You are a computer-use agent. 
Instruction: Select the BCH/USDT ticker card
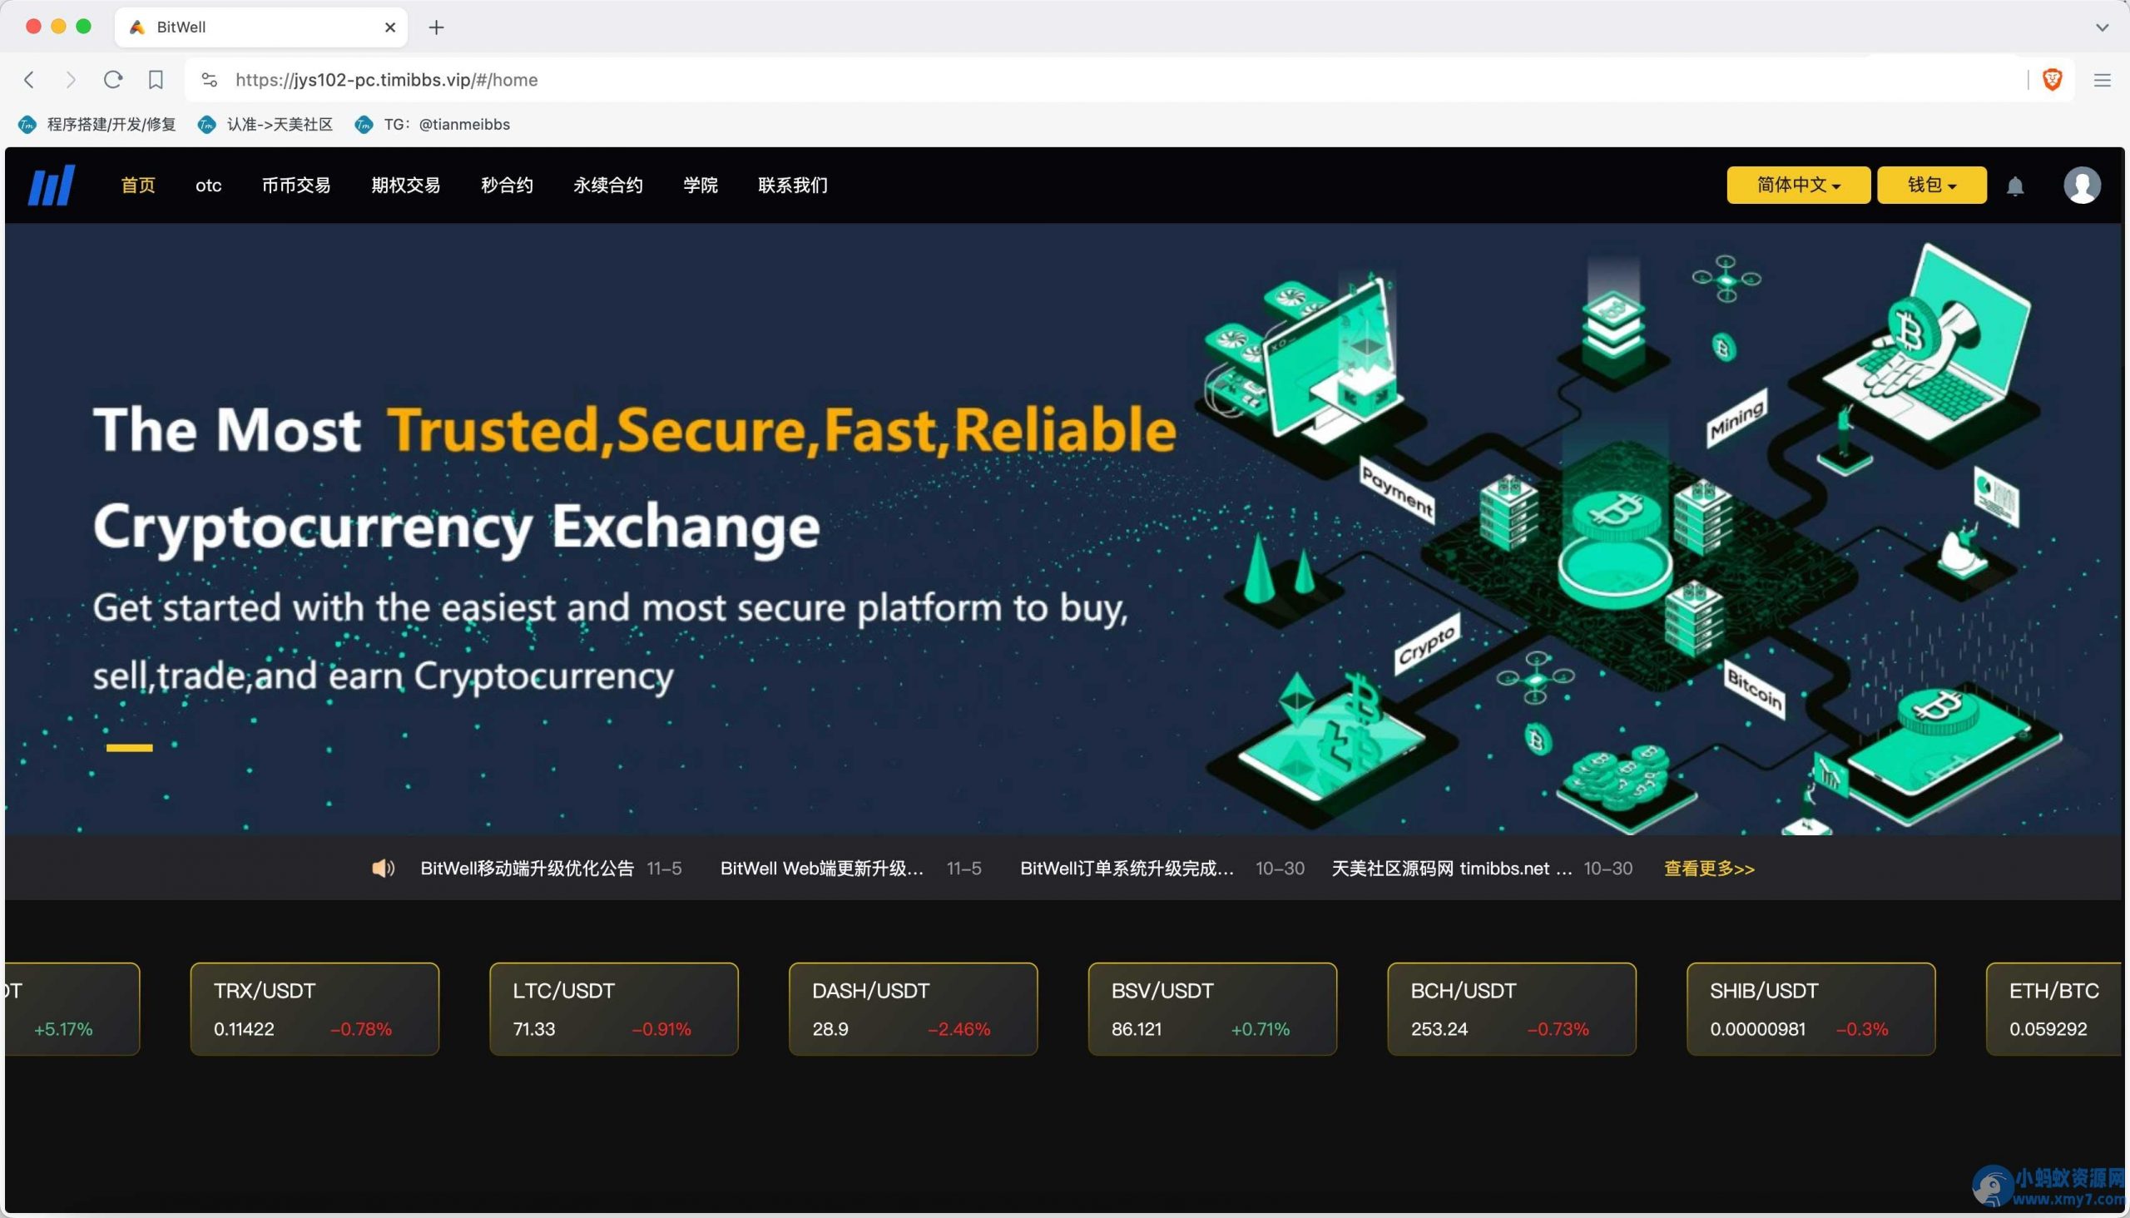click(1512, 1009)
